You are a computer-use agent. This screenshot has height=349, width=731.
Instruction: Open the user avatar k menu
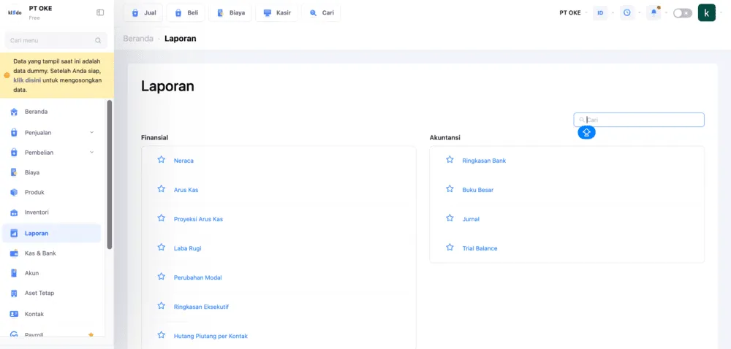[707, 13]
